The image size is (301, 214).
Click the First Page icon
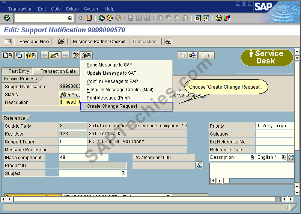pyautogui.click(x=160, y=18)
